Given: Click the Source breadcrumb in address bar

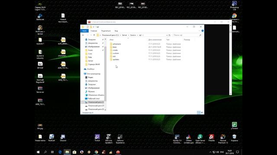Looking at the screenshot, I should click(133, 35).
